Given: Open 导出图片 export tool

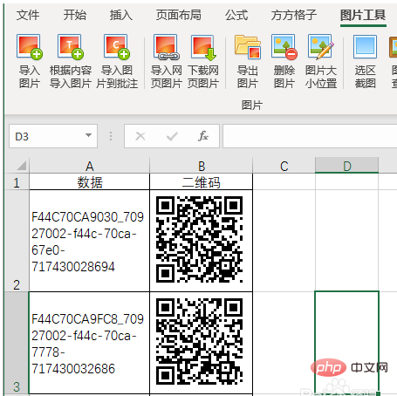Looking at the screenshot, I should click(x=248, y=47).
